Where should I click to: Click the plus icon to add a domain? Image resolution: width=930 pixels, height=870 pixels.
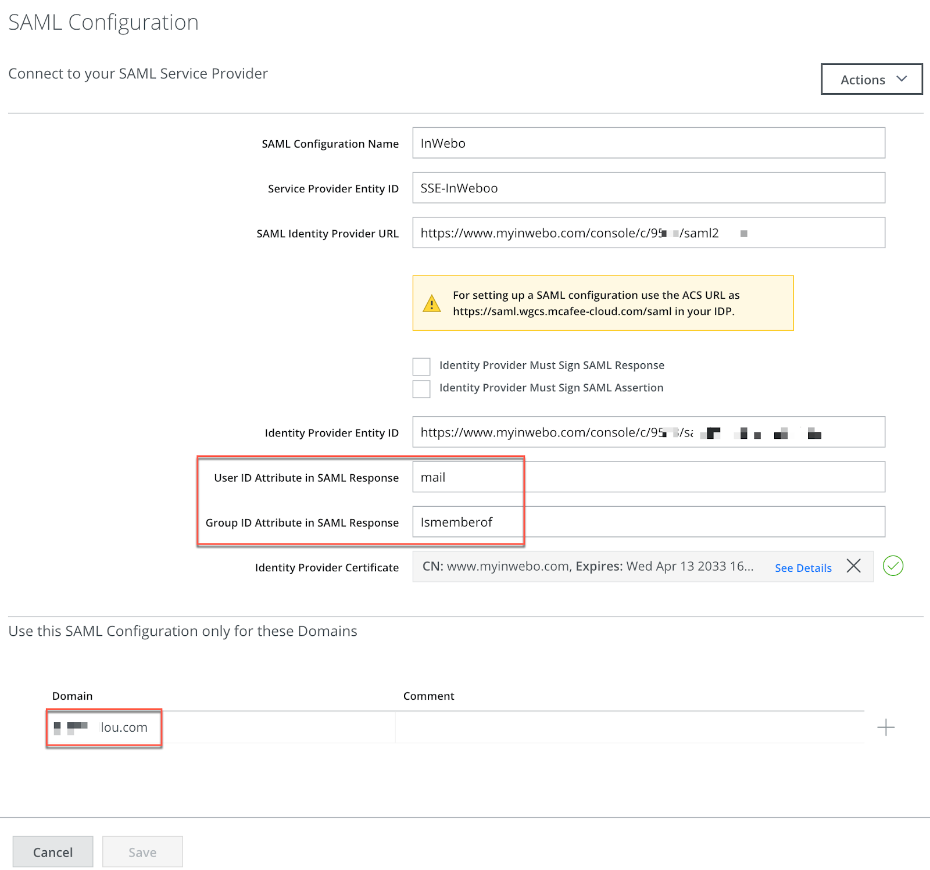coord(886,727)
